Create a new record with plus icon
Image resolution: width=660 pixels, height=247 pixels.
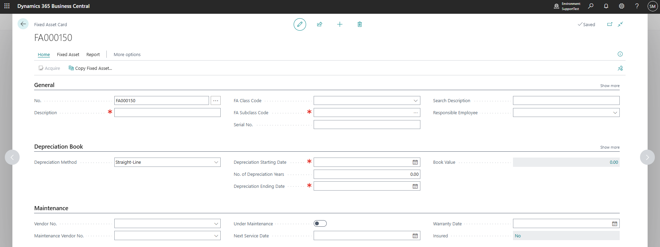pyautogui.click(x=340, y=24)
